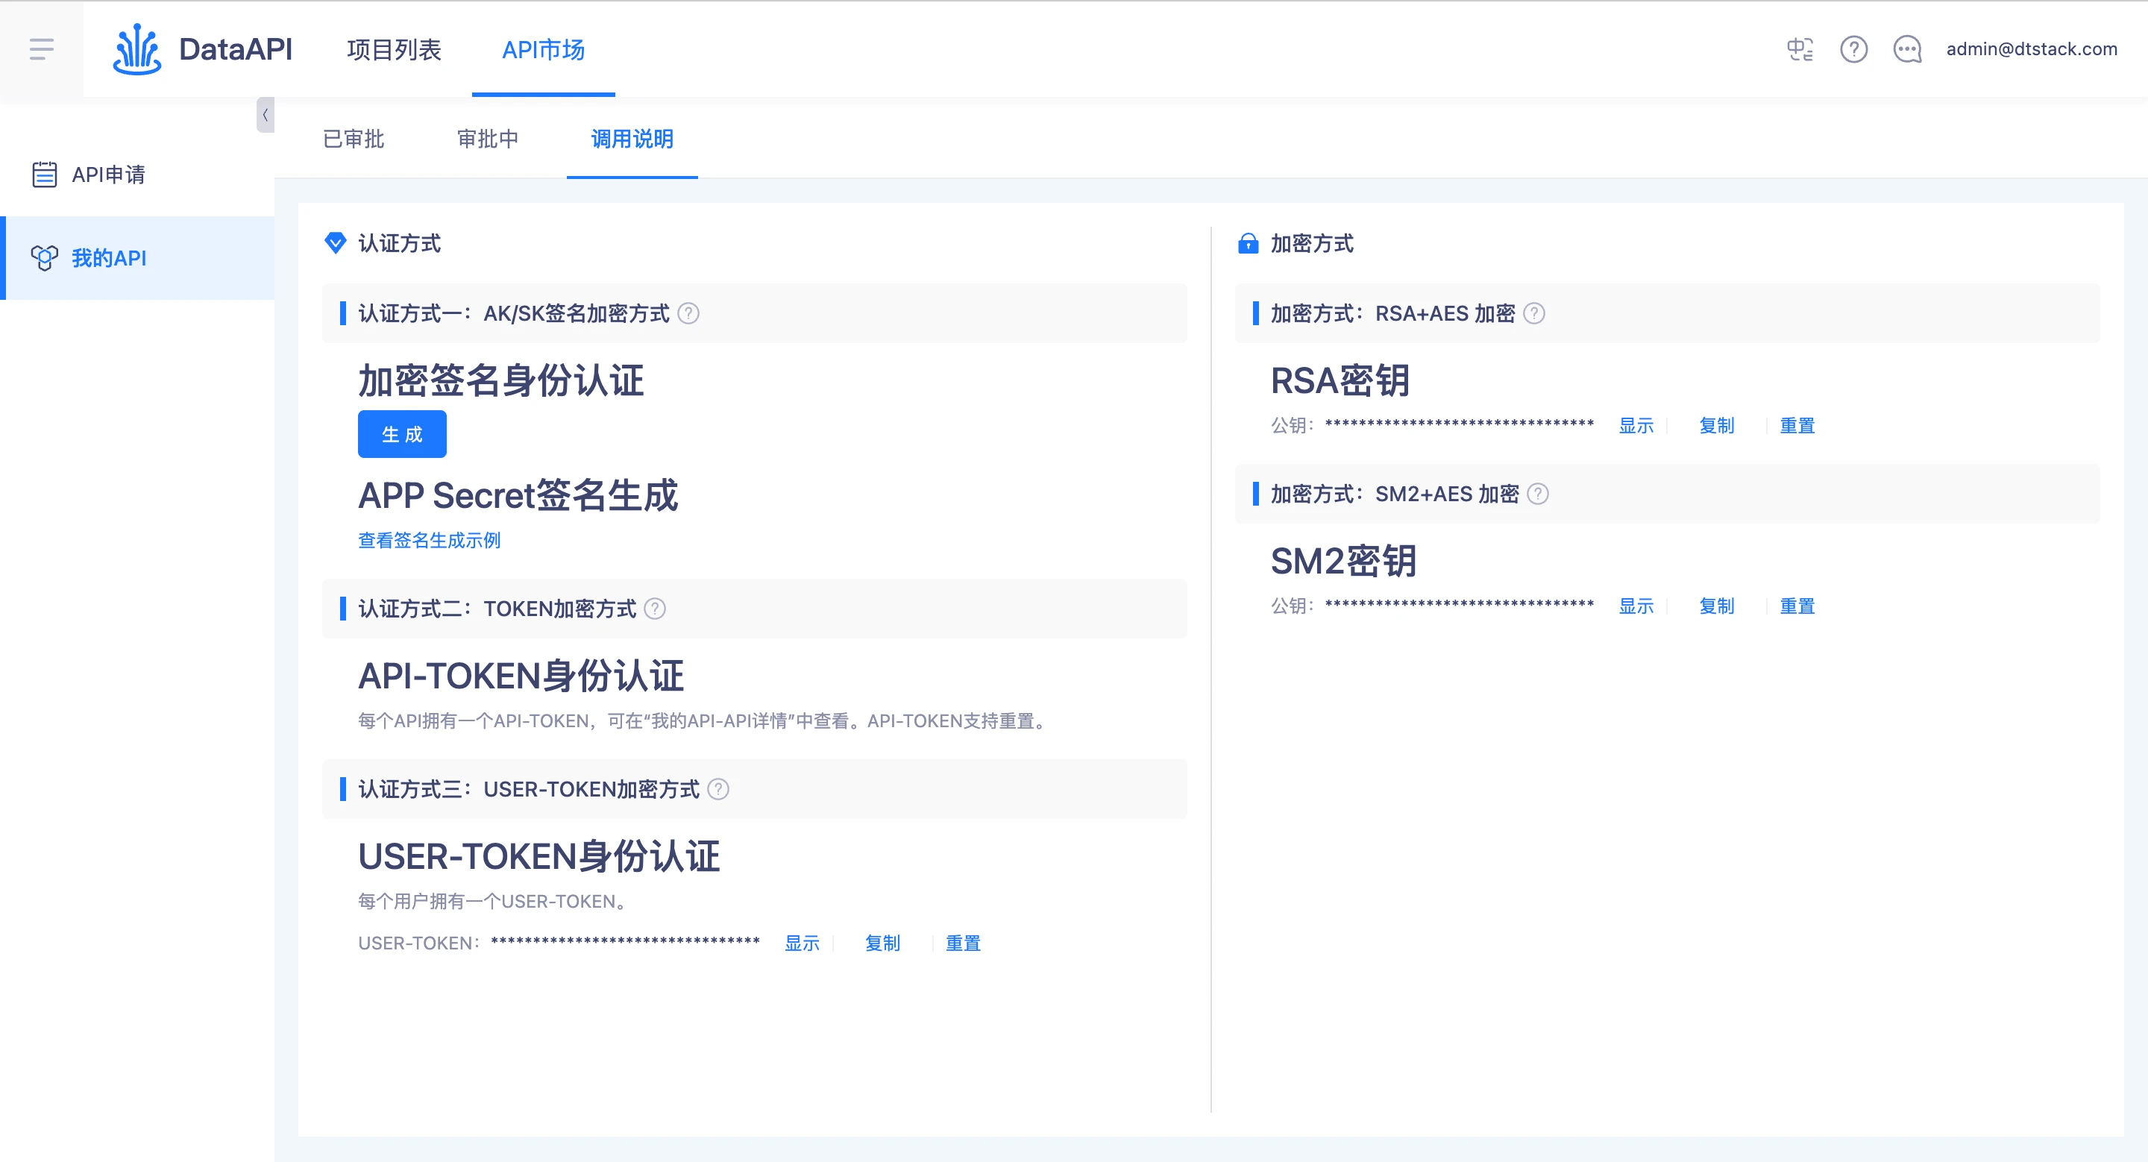Open the help question mark icon

tap(1853, 49)
